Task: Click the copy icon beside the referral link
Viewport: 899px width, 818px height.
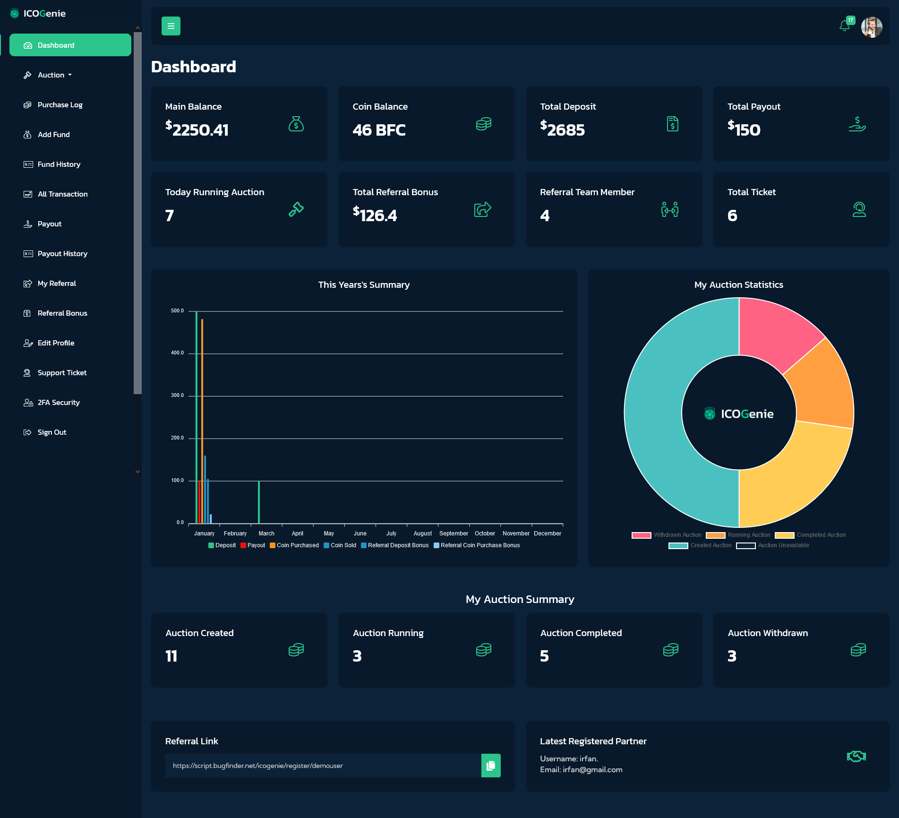Action: pos(491,766)
